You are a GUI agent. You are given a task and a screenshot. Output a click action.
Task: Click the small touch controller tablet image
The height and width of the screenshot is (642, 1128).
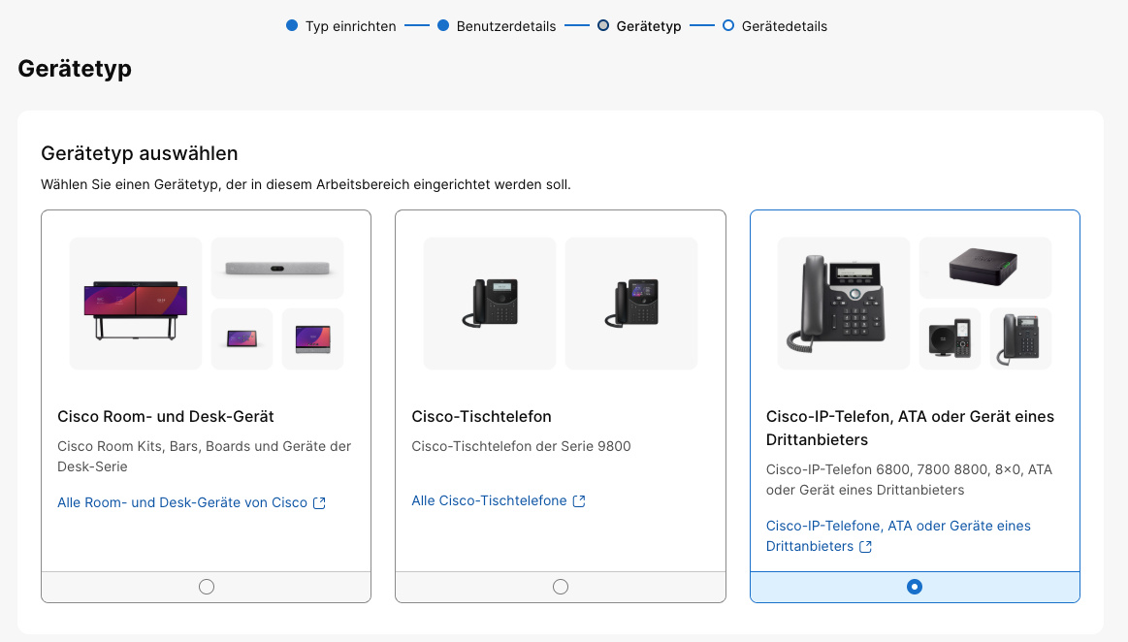242,338
